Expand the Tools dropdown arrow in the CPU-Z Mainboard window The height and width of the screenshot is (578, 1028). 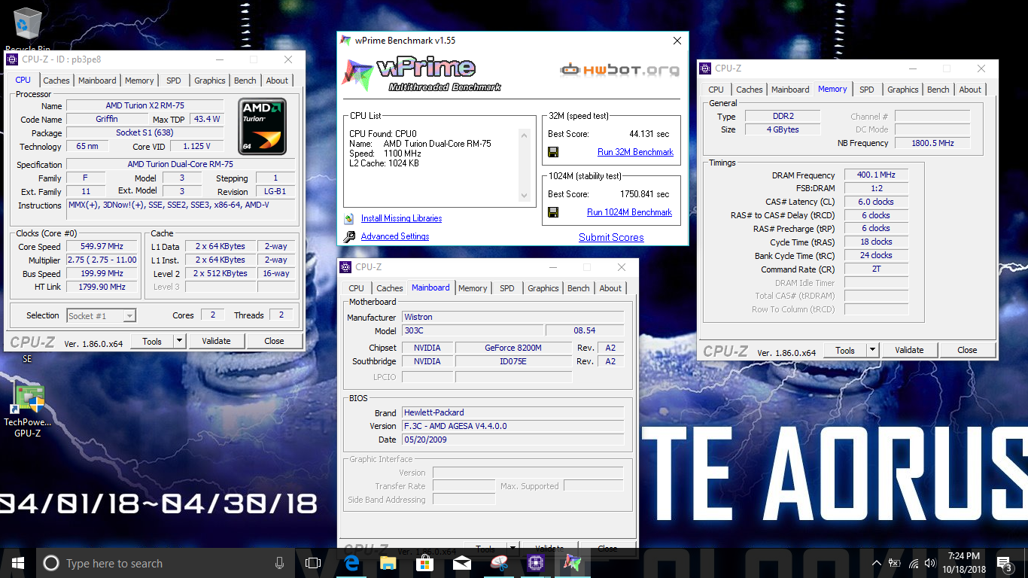point(512,549)
